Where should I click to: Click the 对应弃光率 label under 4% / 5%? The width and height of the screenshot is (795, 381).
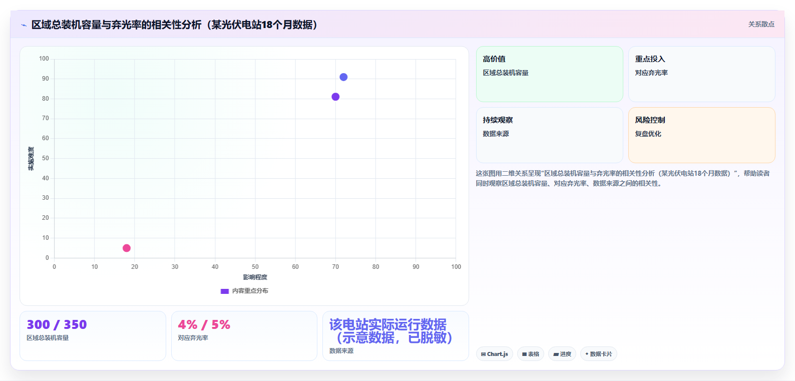pos(193,338)
